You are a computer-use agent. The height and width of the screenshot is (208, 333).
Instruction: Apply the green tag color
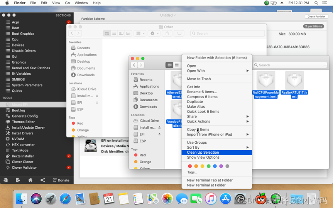click(x=208, y=166)
